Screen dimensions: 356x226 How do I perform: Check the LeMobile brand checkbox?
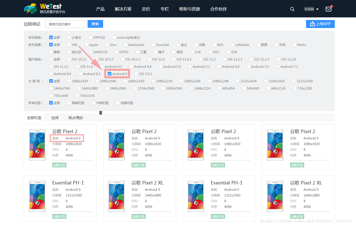coord(233,45)
